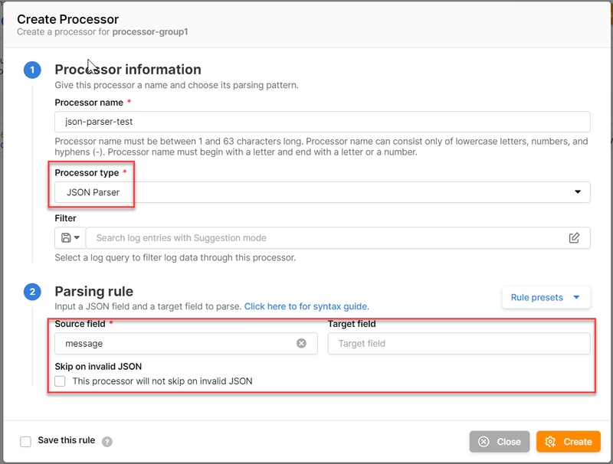Expand the Processor type dropdown
Image resolution: width=613 pixels, height=464 pixels.
[x=322, y=192]
